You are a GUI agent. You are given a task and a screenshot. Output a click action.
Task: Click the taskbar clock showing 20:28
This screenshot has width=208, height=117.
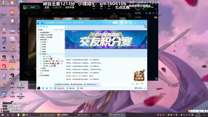[198, 115]
